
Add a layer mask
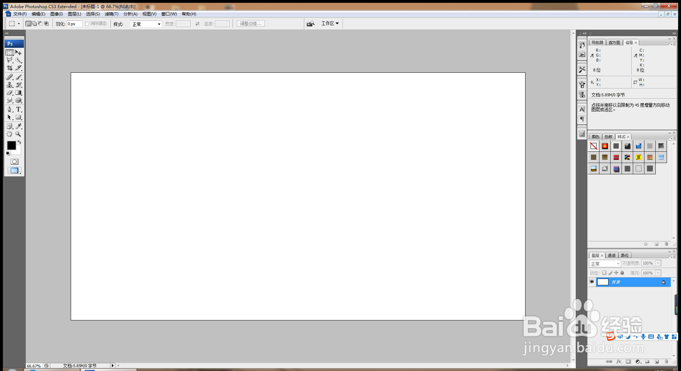pyautogui.click(x=628, y=362)
